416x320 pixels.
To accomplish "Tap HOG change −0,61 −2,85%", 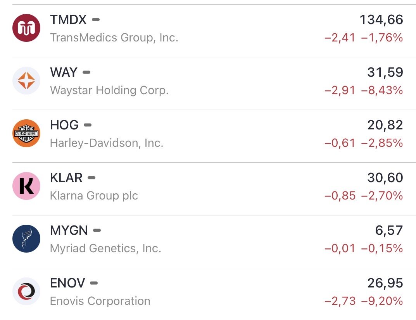I will click(x=363, y=143).
